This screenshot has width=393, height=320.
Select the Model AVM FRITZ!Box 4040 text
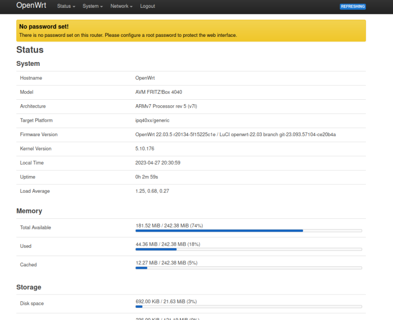click(158, 92)
